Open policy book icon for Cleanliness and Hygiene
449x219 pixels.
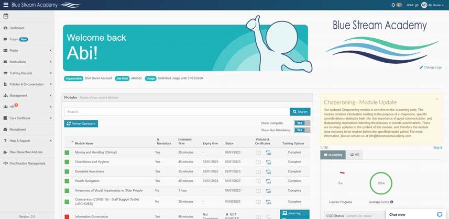[x=258, y=162]
